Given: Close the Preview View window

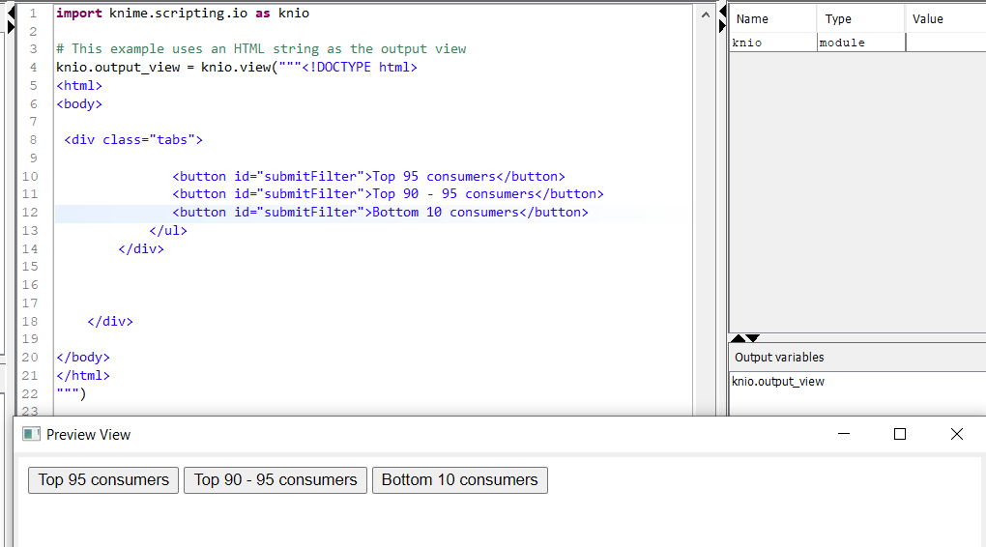Looking at the screenshot, I should pos(956,434).
